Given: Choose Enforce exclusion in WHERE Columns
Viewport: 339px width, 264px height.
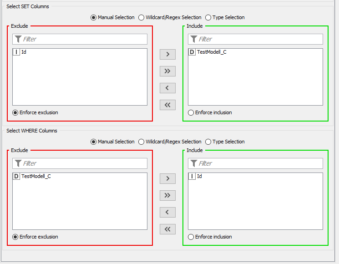Looking at the screenshot, I should (35, 237).
